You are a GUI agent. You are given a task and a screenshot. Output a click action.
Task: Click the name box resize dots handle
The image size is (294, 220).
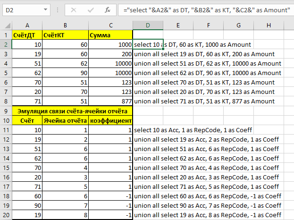pos(57,9)
